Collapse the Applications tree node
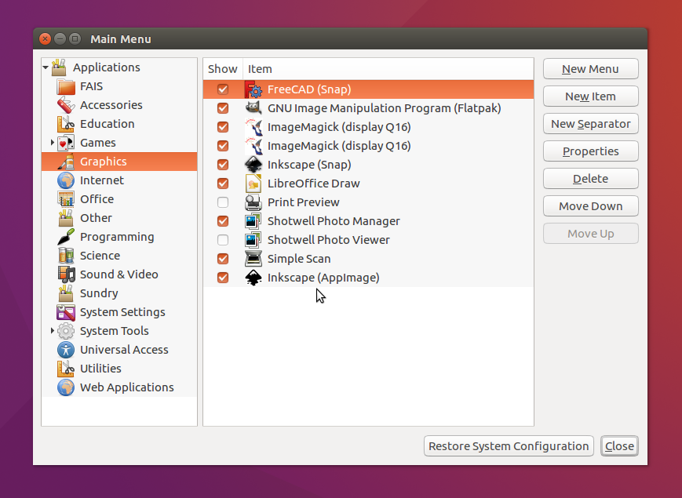Screen dimensions: 682x498 (46, 67)
